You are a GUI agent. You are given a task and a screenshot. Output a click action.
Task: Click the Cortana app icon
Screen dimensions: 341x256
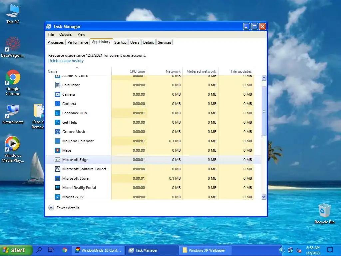57,104
